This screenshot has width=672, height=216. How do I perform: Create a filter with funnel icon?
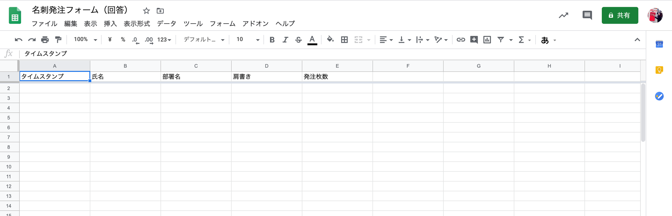pos(501,39)
